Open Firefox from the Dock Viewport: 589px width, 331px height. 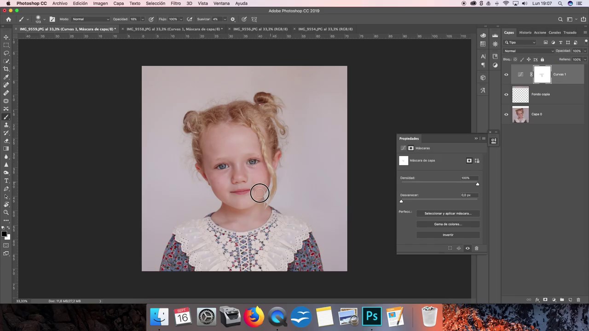pos(254,317)
